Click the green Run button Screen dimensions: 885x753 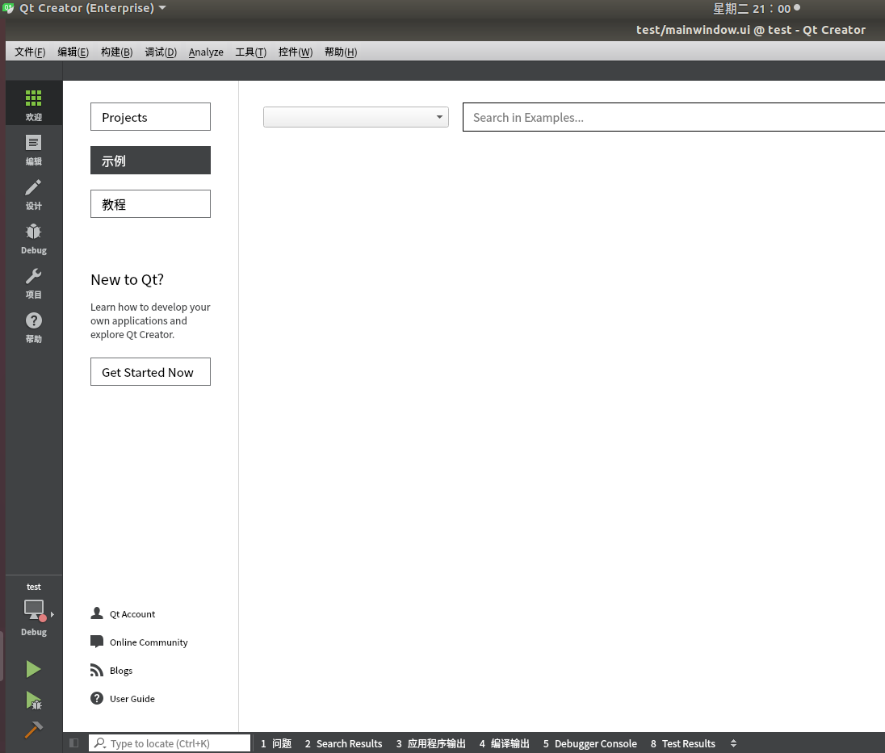(x=33, y=670)
